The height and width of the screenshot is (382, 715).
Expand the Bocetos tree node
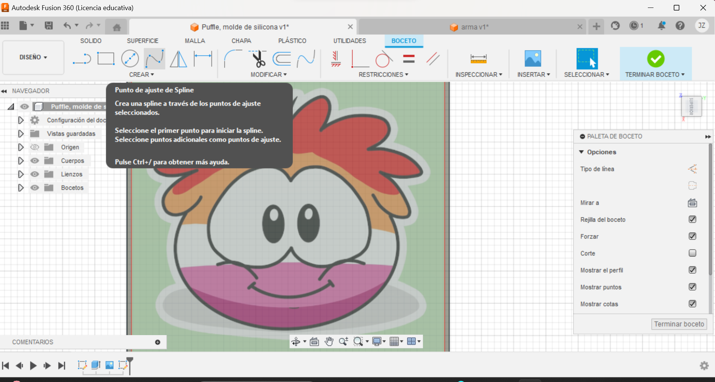pos(21,188)
